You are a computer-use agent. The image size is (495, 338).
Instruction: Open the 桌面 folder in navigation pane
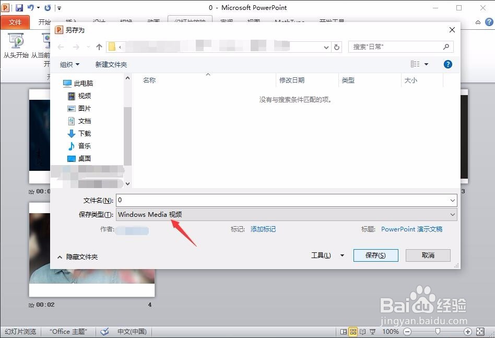[79, 158]
